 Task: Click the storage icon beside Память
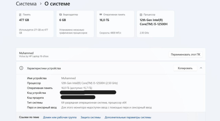coord(20,15)
